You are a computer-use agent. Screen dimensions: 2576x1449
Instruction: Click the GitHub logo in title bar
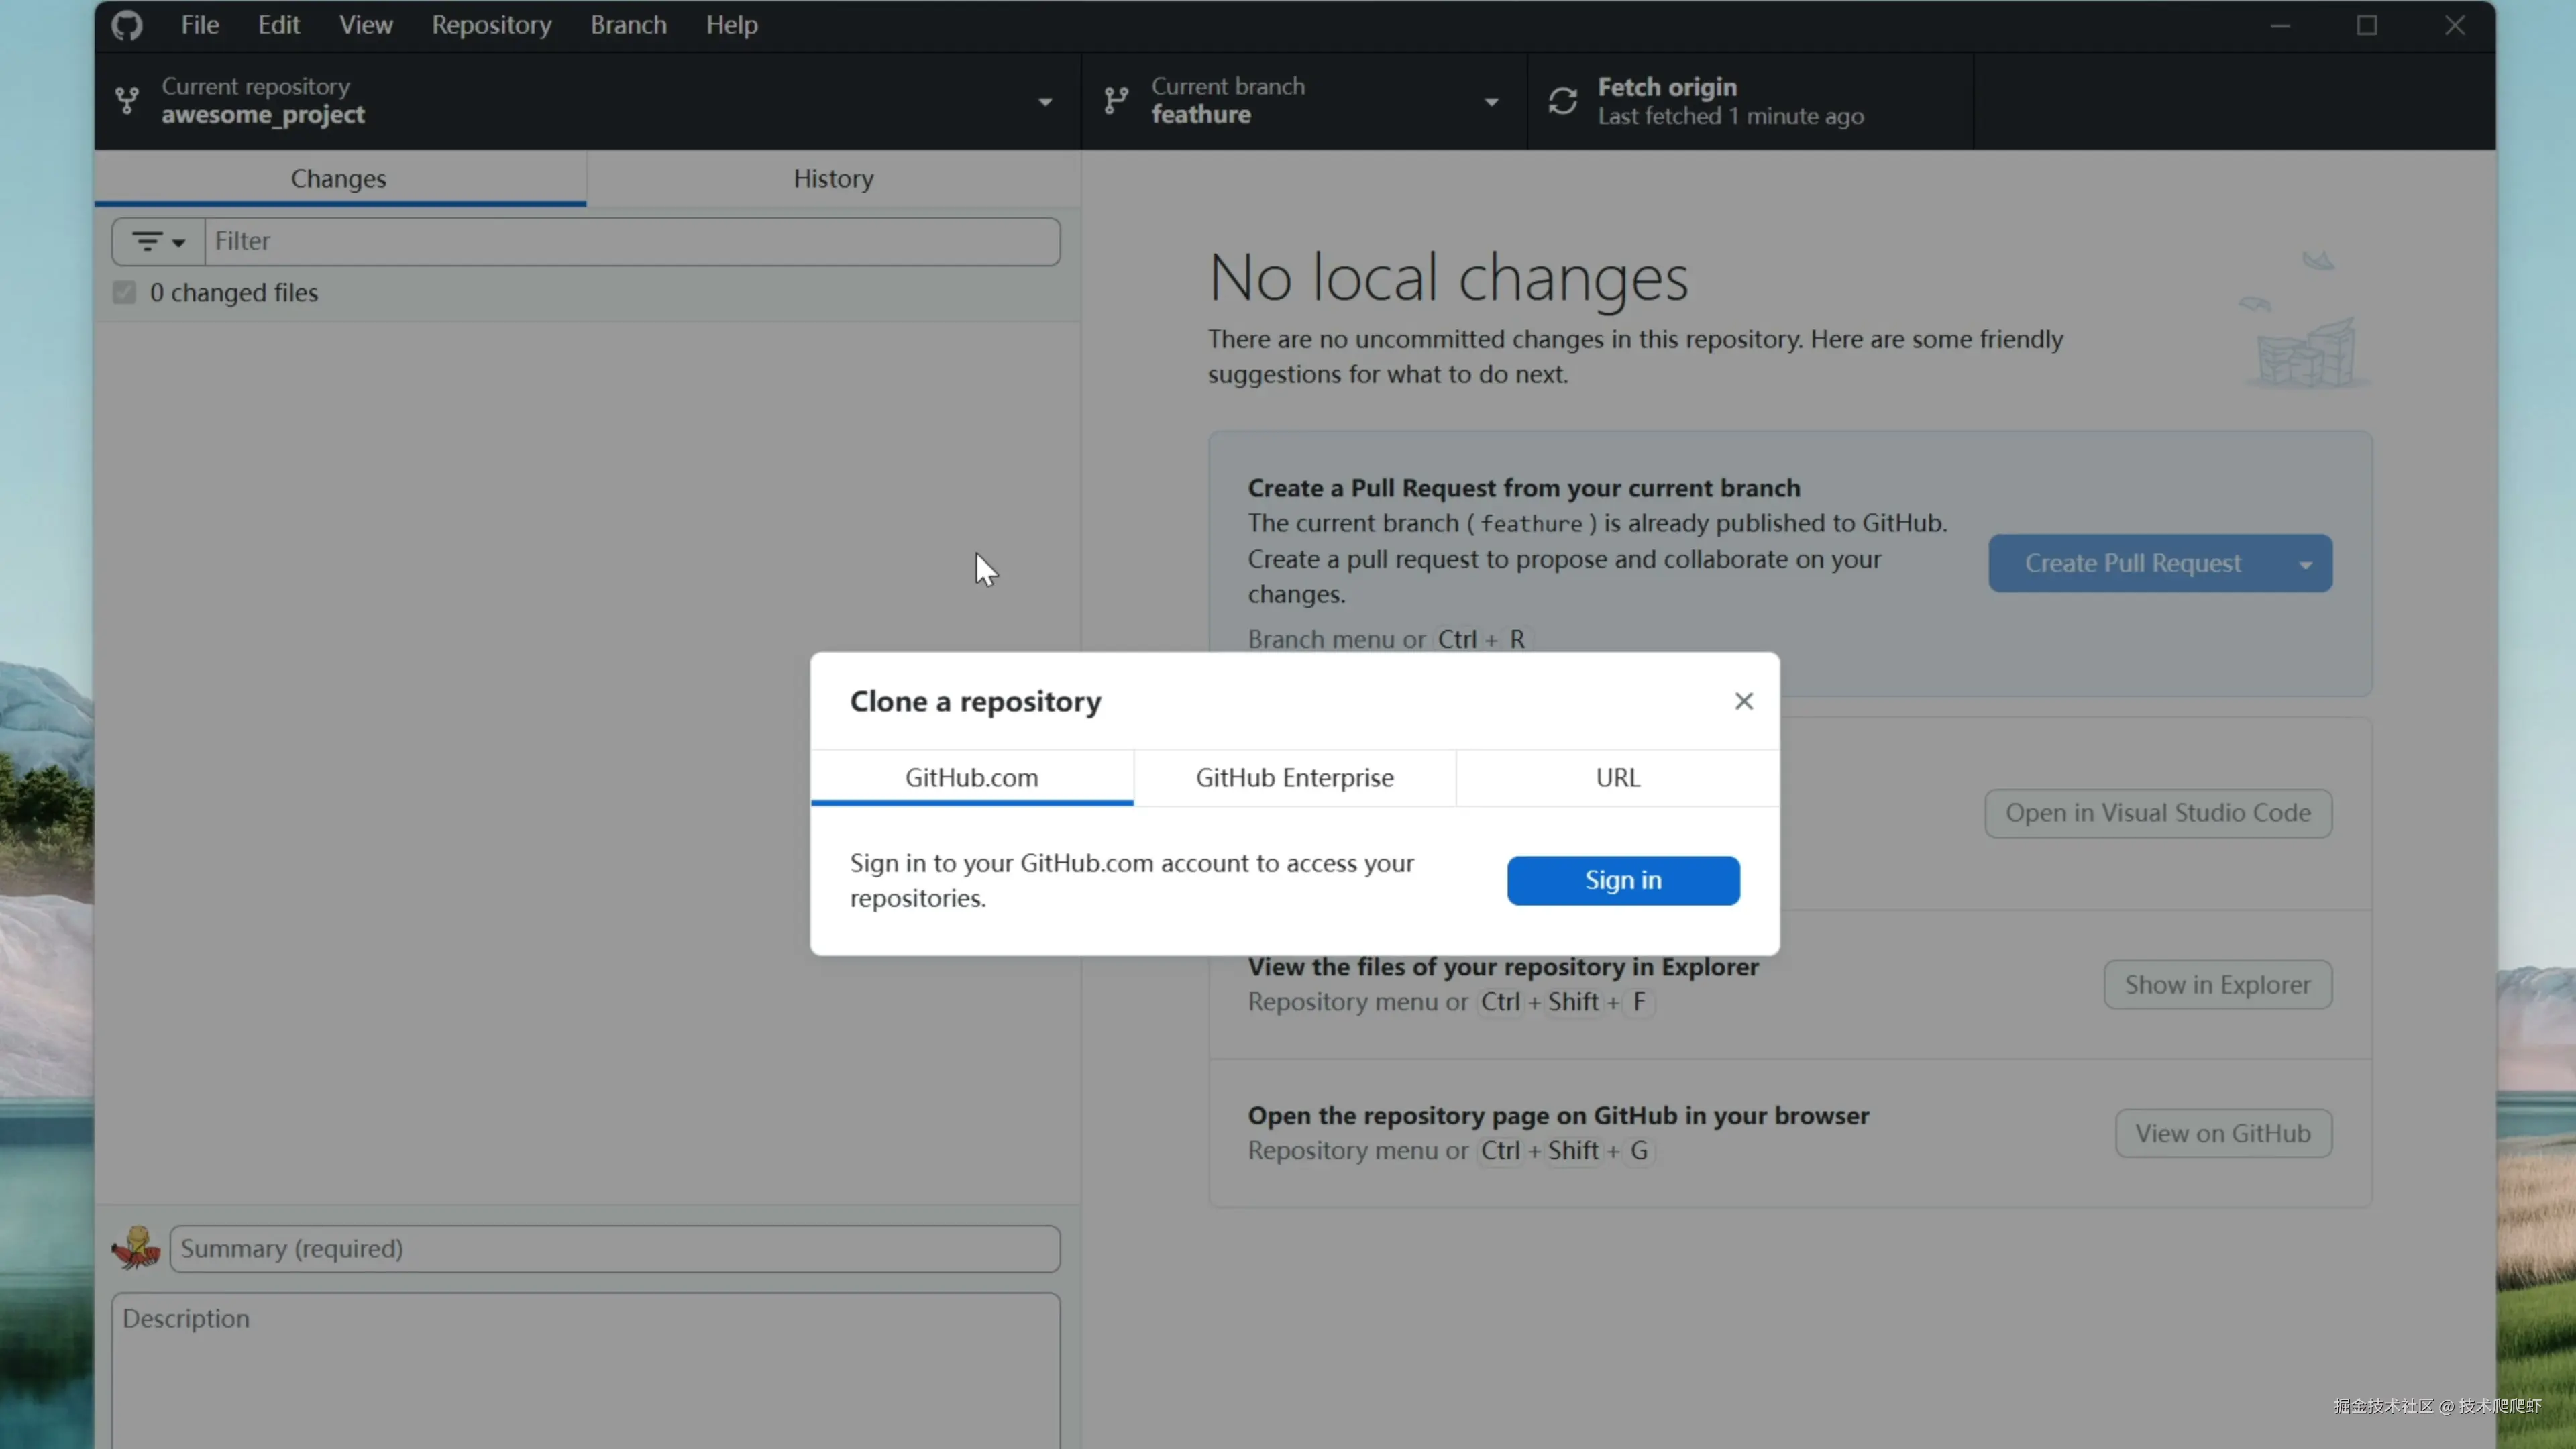coord(127,25)
